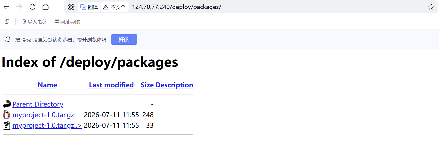This screenshot has height=157, width=439.
Task: Open 网址导航 site navigation bookmark
Action: pyautogui.click(x=67, y=22)
